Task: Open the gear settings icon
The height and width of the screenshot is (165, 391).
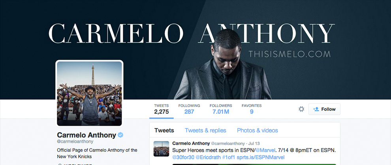Action: coord(301,109)
